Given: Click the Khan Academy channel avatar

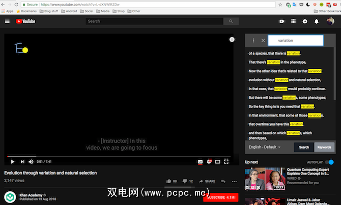Looking at the screenshot, I should (10, 197).
